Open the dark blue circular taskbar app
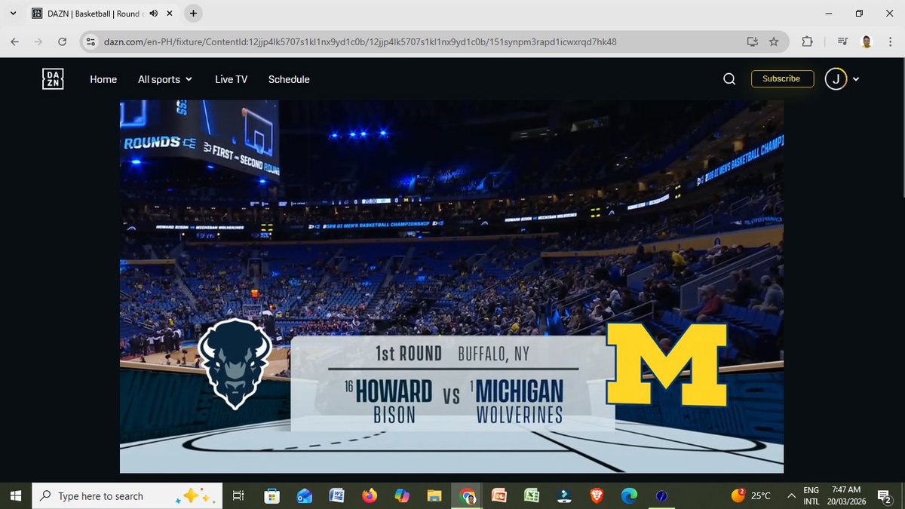905x509 pixels. click(x=661, y=495)
